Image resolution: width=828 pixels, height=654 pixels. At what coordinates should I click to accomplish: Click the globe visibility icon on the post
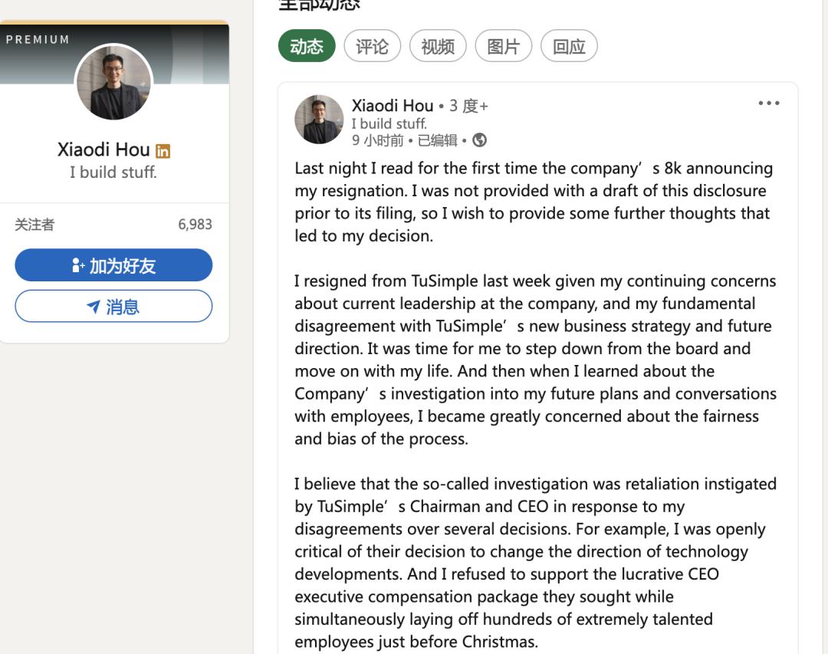click(x=480, y=140)
